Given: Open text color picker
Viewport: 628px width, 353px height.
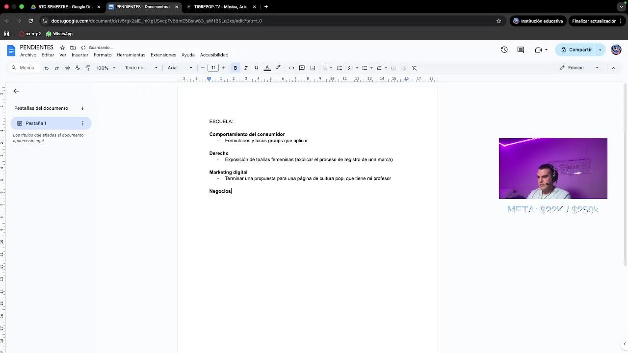Looking at the screenshot, I should (267, 68).
